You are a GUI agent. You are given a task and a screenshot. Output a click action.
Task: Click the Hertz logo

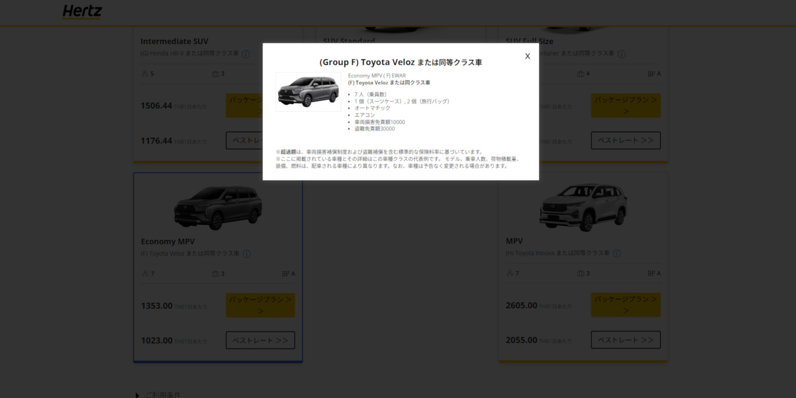click(82, 12)
